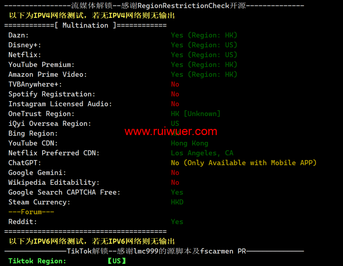Viewport: 343px width, 266px height.
Task: Select the Amazon Prime Video region result
Action: pos(204,74)
